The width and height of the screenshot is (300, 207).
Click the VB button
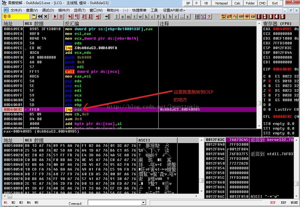[206, 3]
